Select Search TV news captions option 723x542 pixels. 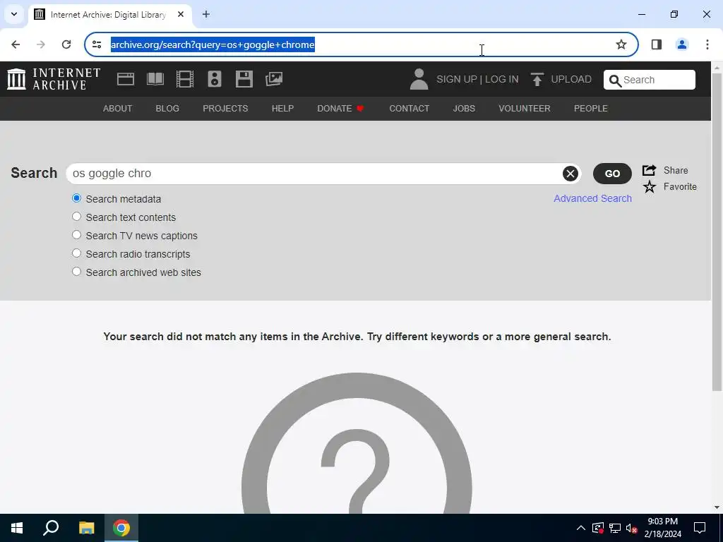tap(76, 235)
